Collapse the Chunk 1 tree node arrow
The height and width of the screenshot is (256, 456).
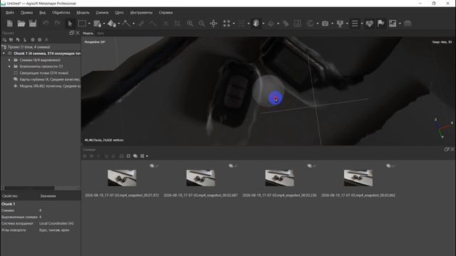click(x=4, y=53)
